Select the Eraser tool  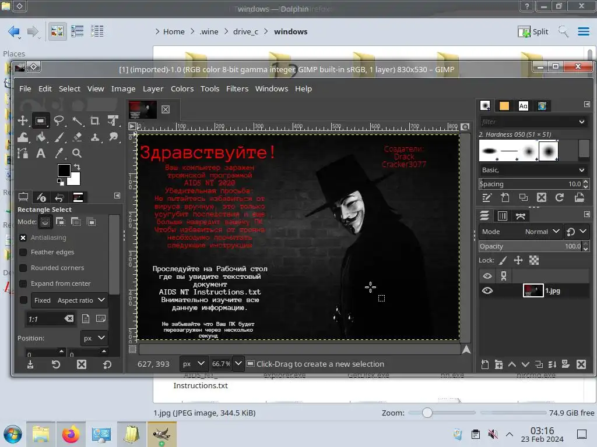[x=78, y=137]
